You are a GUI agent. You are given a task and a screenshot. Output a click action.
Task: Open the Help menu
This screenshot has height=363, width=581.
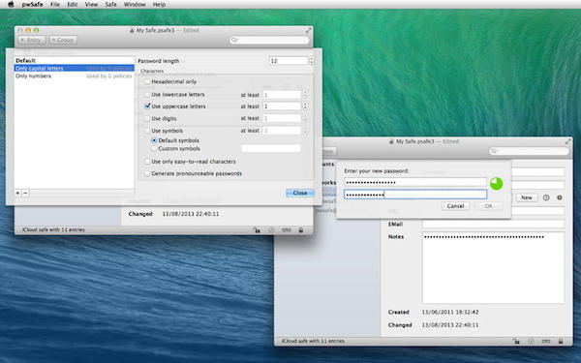159,5
